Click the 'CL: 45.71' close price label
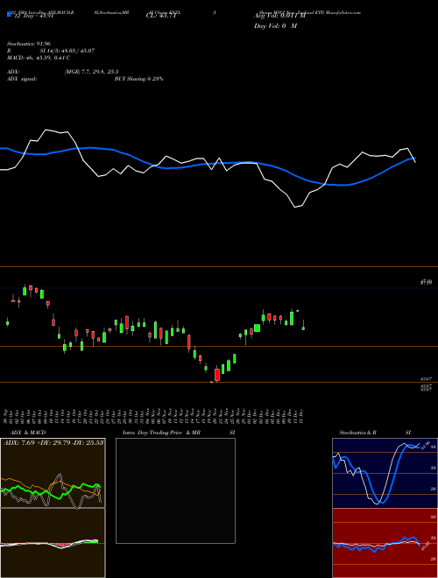Viewport: 438px width, 578px height. tap(161, 16)
